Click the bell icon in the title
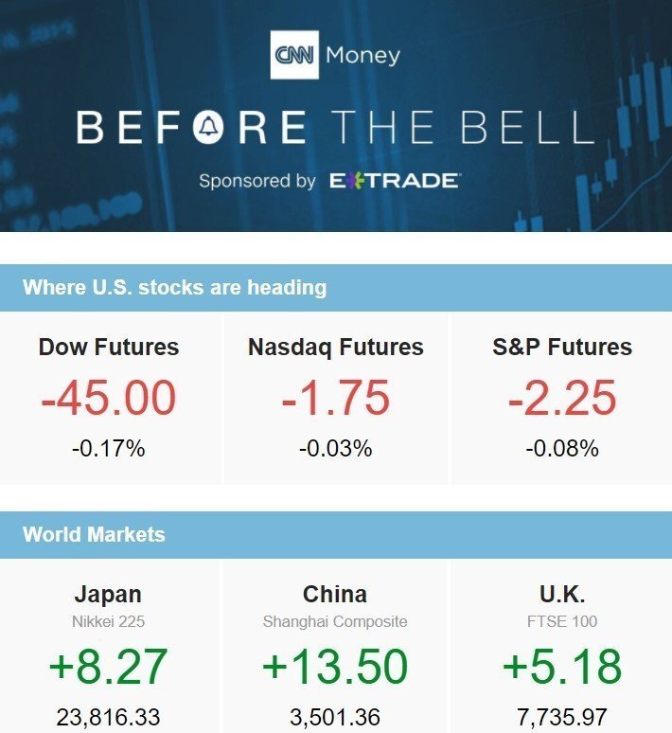672x733 pixels. (208, 127)
